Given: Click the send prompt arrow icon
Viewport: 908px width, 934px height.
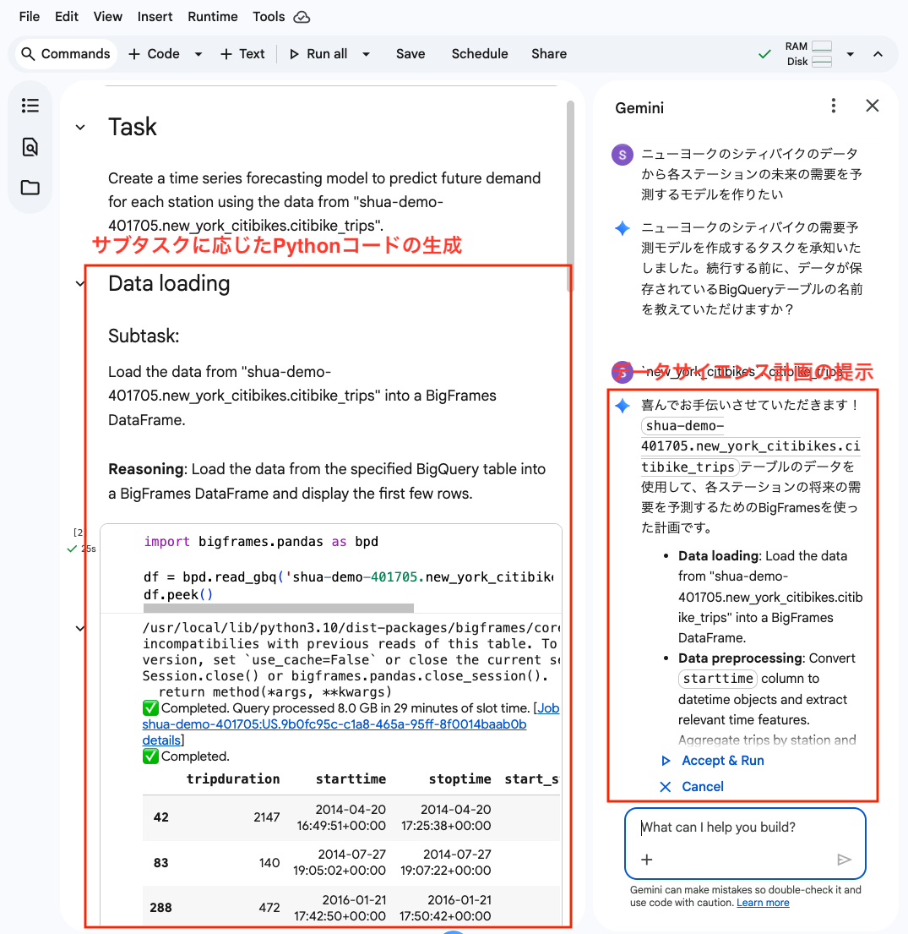Looking at the screenshot, I should tap(844, 860).
